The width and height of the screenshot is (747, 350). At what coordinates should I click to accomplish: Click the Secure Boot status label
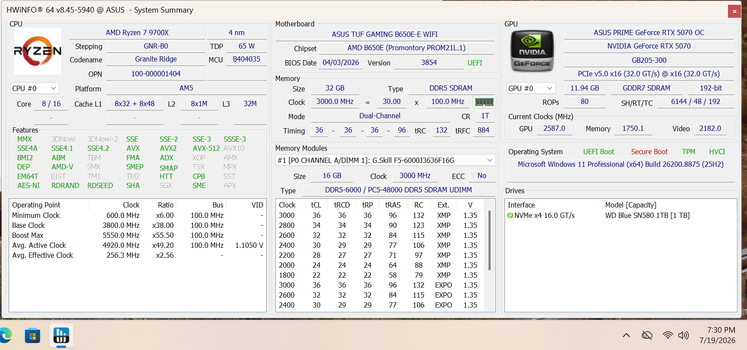point(649,152)
